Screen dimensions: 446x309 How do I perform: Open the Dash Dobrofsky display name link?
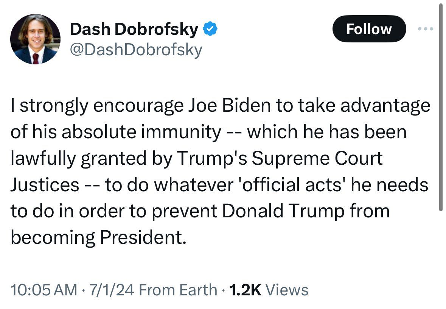click(134, 29)
